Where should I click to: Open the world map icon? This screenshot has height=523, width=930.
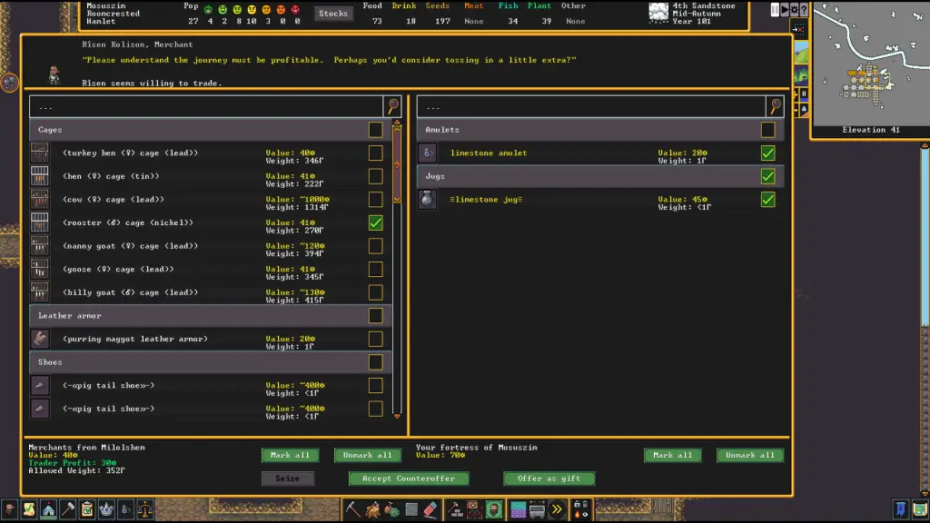921,509
